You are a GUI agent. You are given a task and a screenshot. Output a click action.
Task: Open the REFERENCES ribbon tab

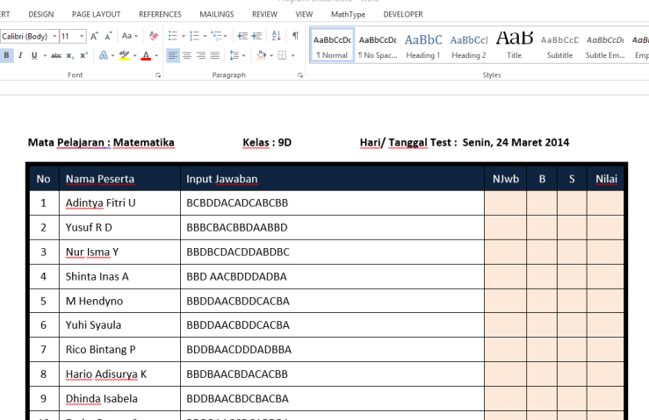point(160,14)
